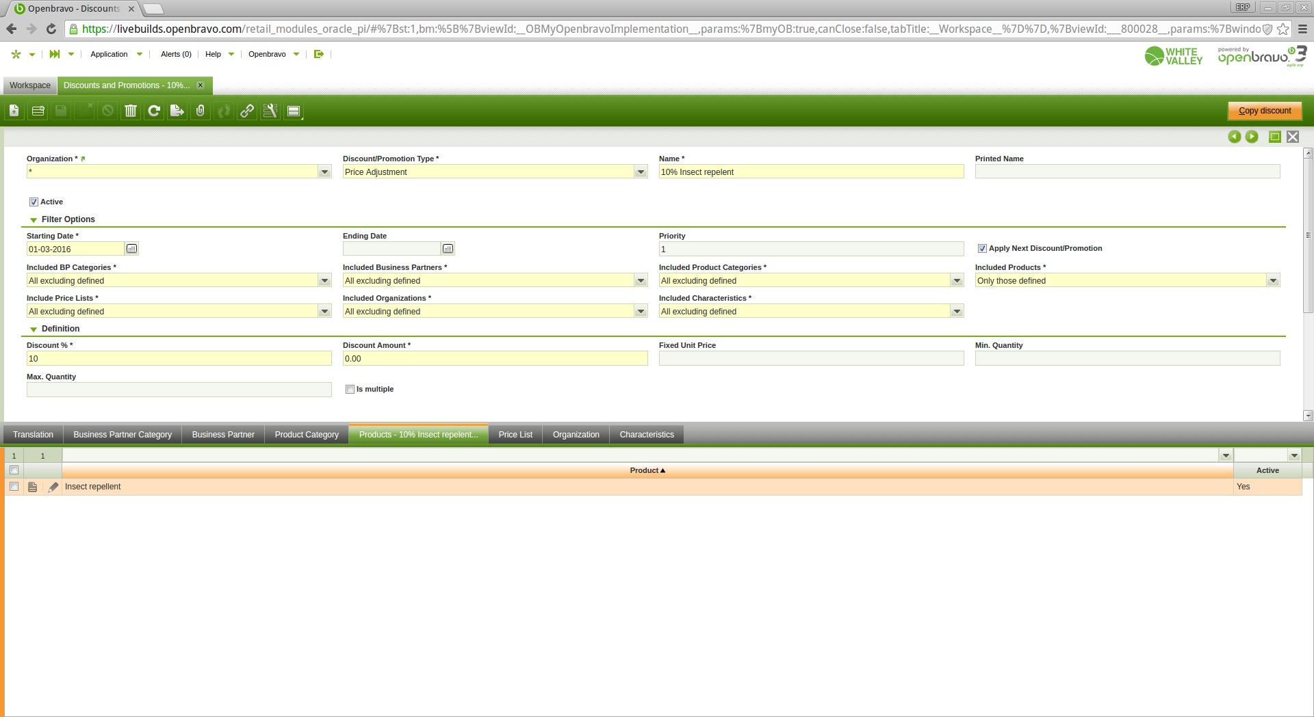Sort by the Product column header

point(647,470)
